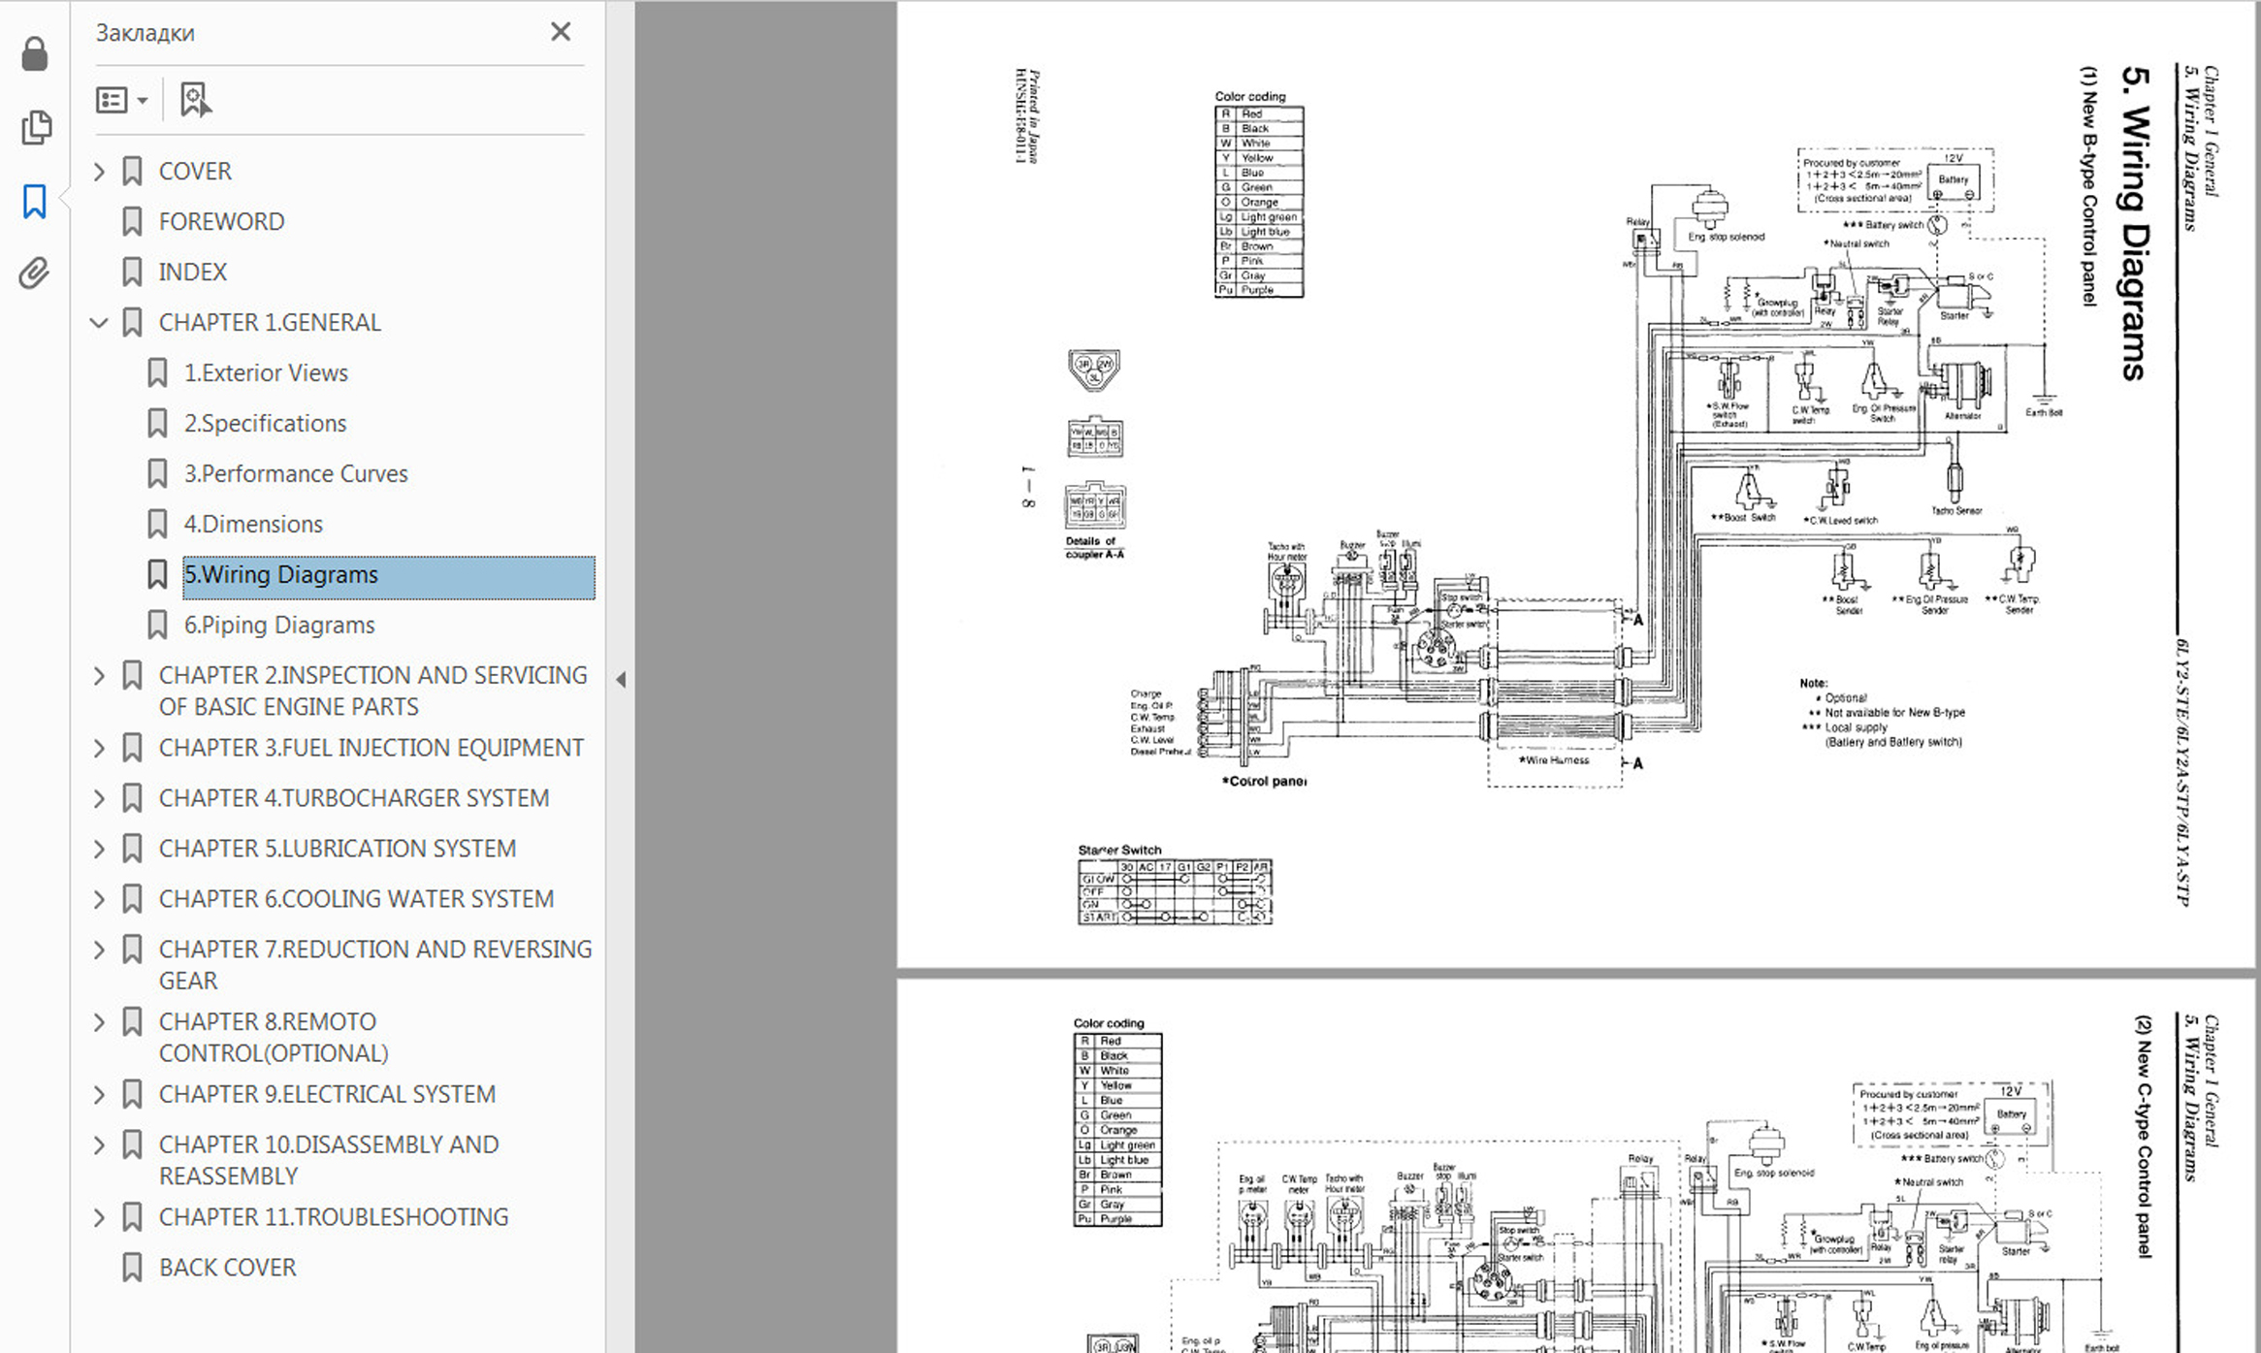2261x1353 pixels.
Task: Open CHAPTER 11.TROUBLESHOOTING bookmark
Action: click(333, 1217)
